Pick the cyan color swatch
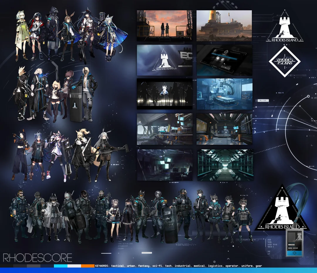This screenshot has width=317, height=273. 61,266
